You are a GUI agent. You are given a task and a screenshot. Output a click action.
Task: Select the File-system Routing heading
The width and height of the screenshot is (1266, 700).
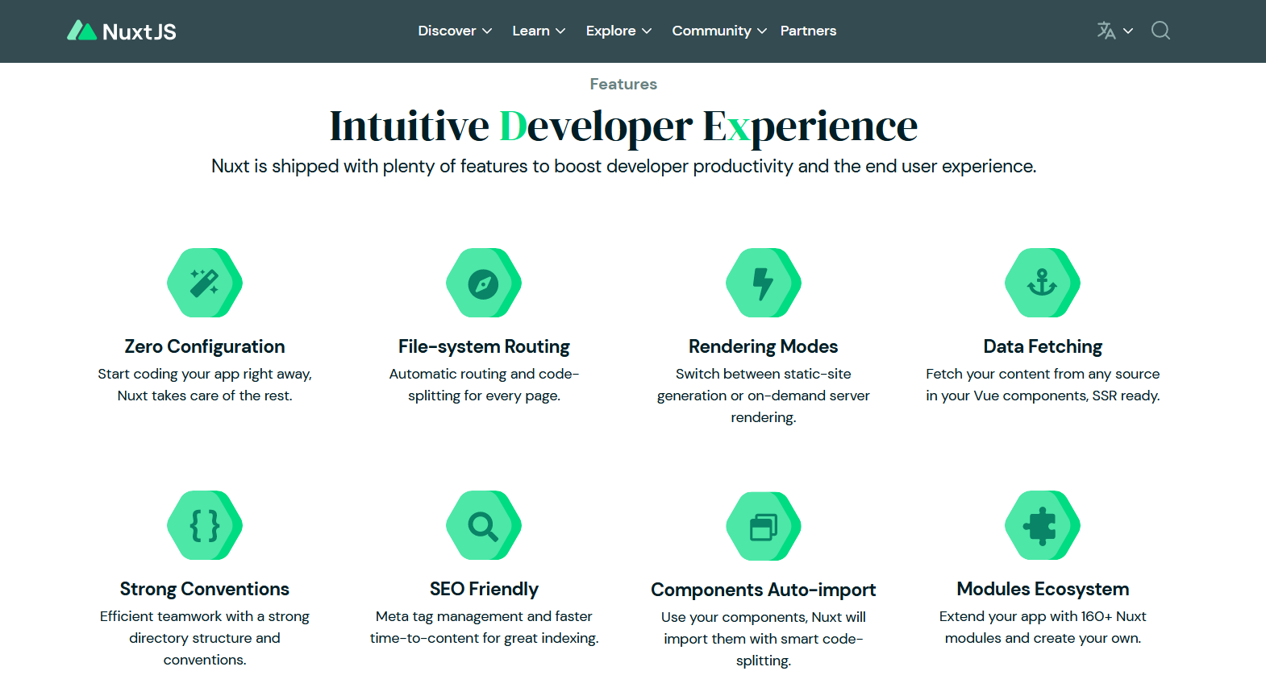click(x=484, y=346)
